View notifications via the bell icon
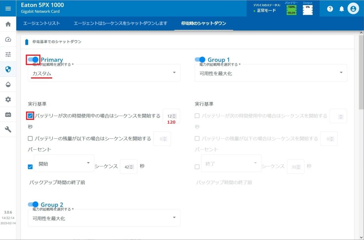The width and height of the screenshot is (364, 240). 342,9
